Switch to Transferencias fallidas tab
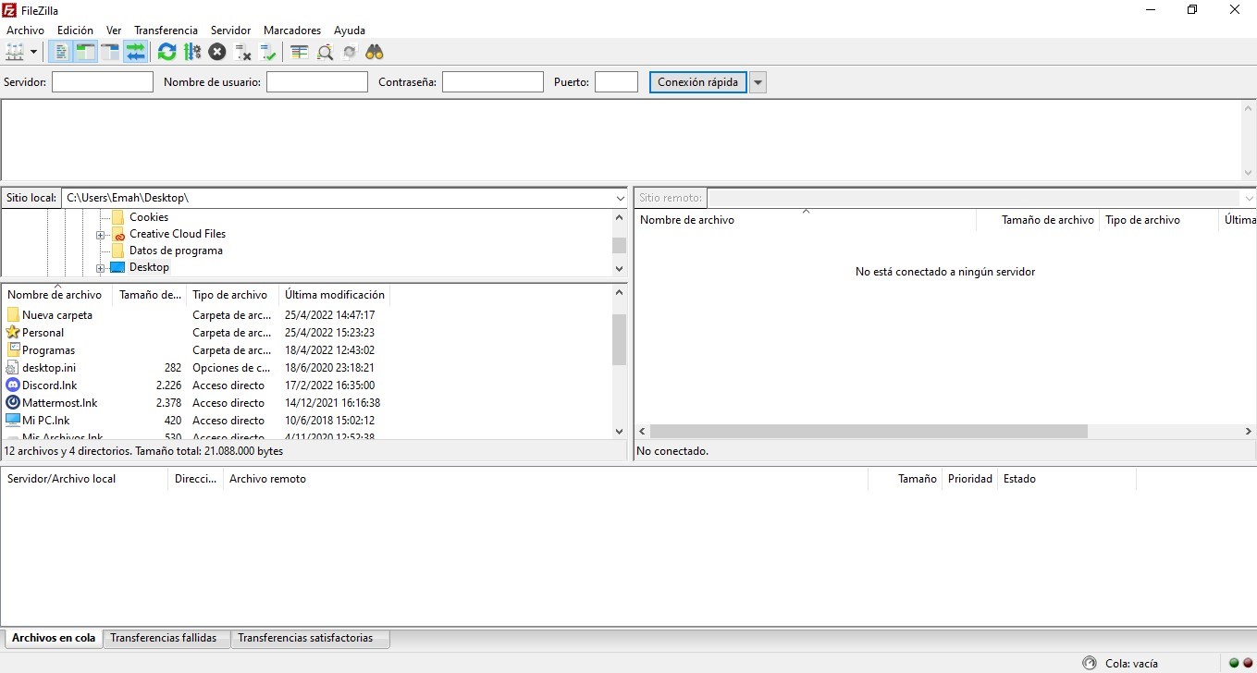 point(163,638)
